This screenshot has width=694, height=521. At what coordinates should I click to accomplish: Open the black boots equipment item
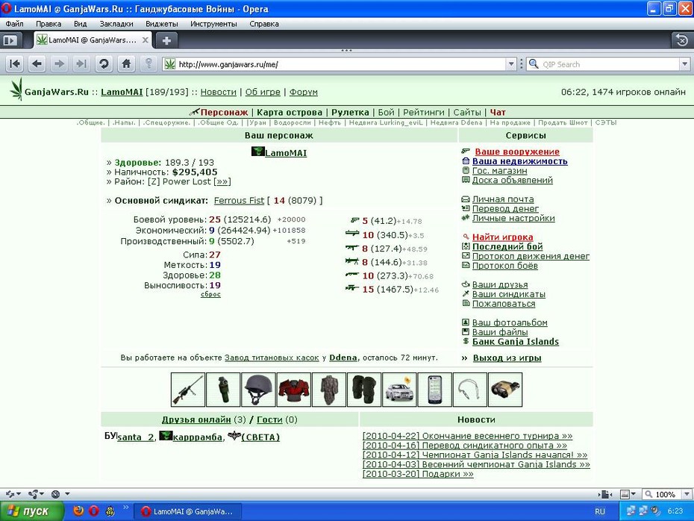(364, 390)
